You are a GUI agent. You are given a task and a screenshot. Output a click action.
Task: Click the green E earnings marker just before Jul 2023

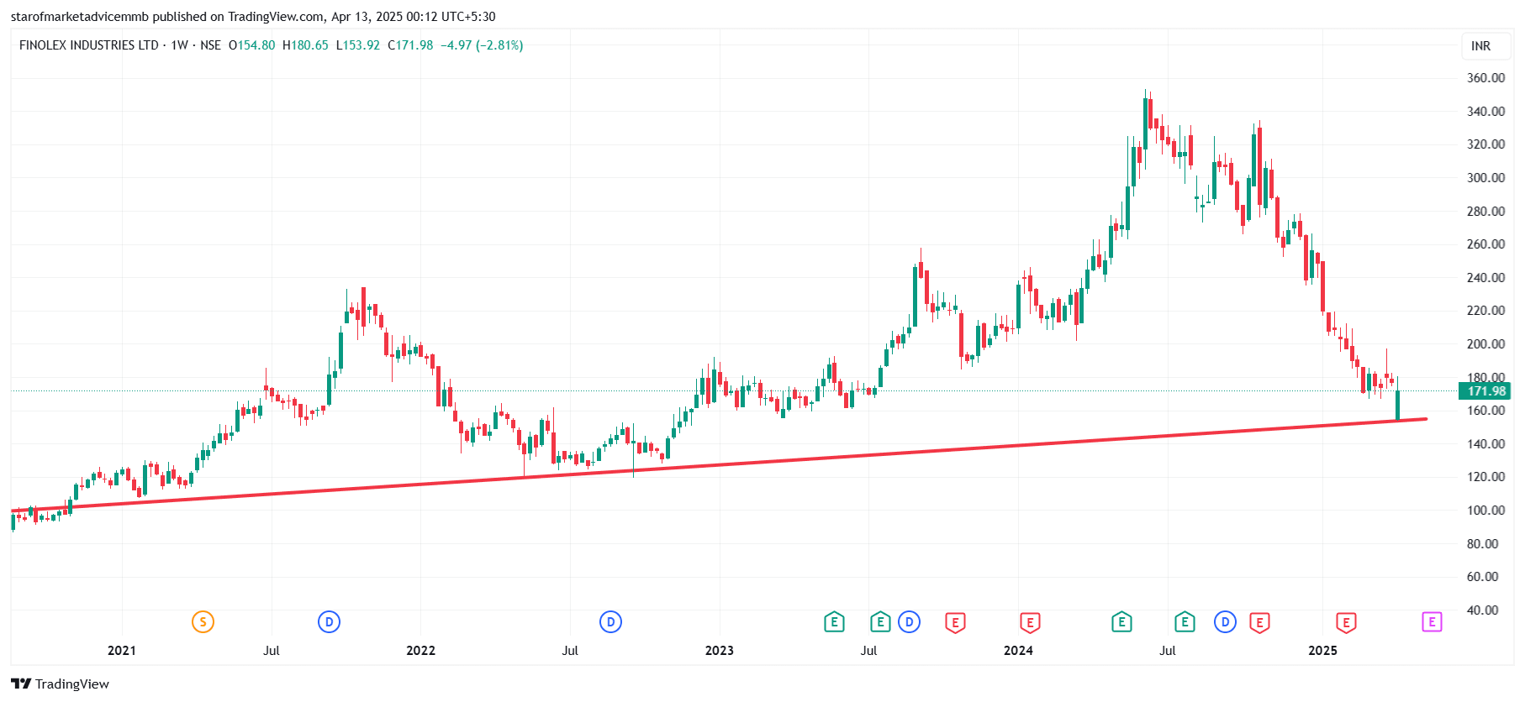(x=834, y=622)
